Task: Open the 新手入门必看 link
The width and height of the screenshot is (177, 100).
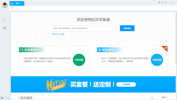Action: (x=59, y=34)
